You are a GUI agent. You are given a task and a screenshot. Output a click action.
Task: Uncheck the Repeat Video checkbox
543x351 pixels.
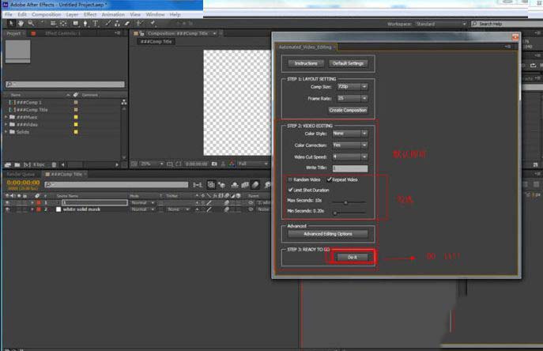[x=330, y=179]
